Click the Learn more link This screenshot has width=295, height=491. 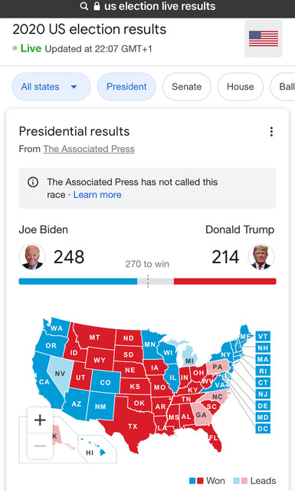97,195
